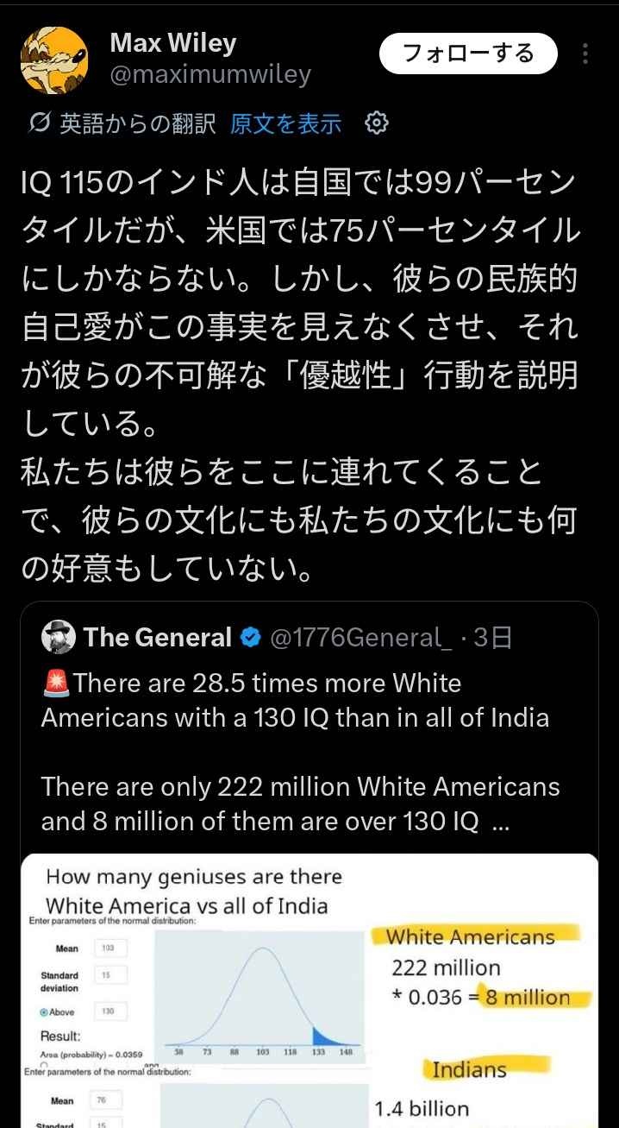Tap The General's blue verified badge
The height and width of the screenshot is (1128, 619).
(x=251, y=639)
